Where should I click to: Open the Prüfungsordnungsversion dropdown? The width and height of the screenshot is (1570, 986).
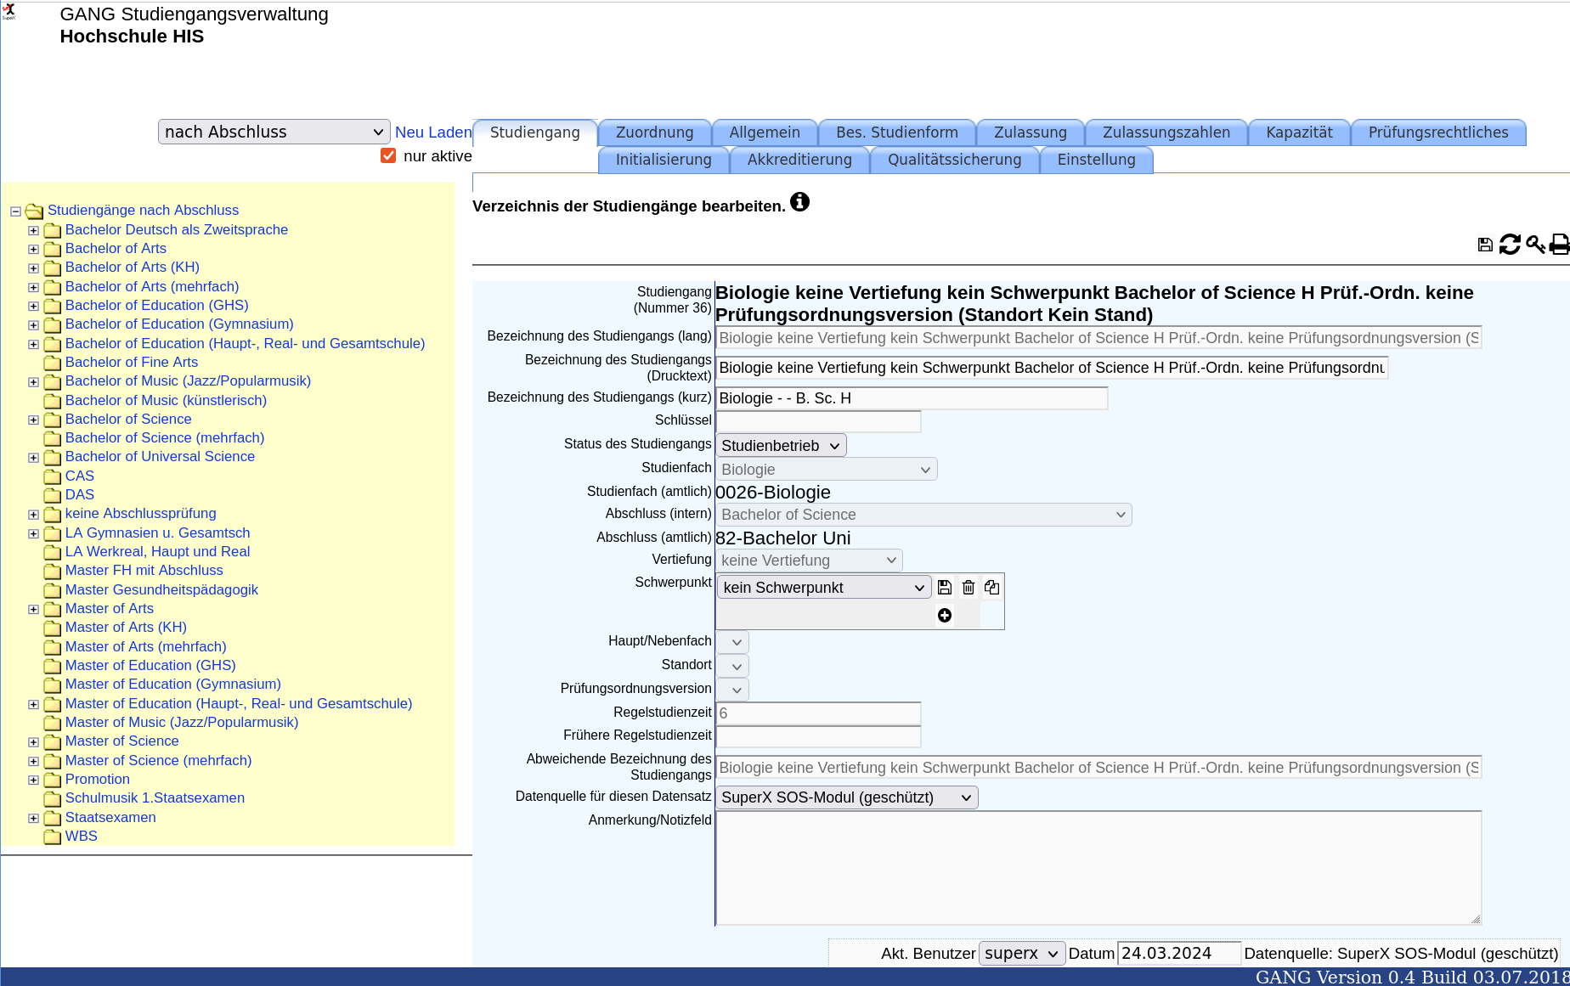(732, 690)
